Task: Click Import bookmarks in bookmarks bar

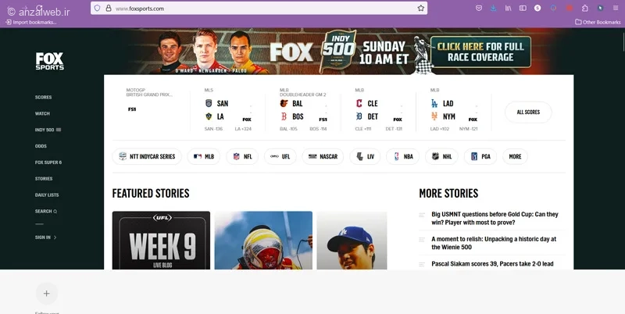Action: coord(30,22)
